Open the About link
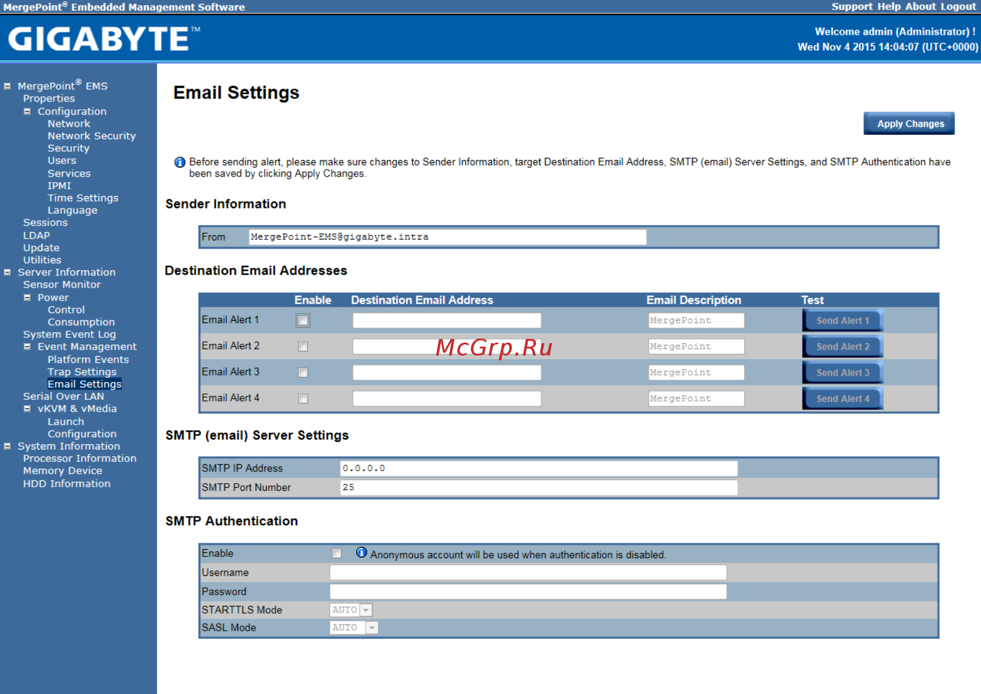The image size is (981, 694). point(921,6)
